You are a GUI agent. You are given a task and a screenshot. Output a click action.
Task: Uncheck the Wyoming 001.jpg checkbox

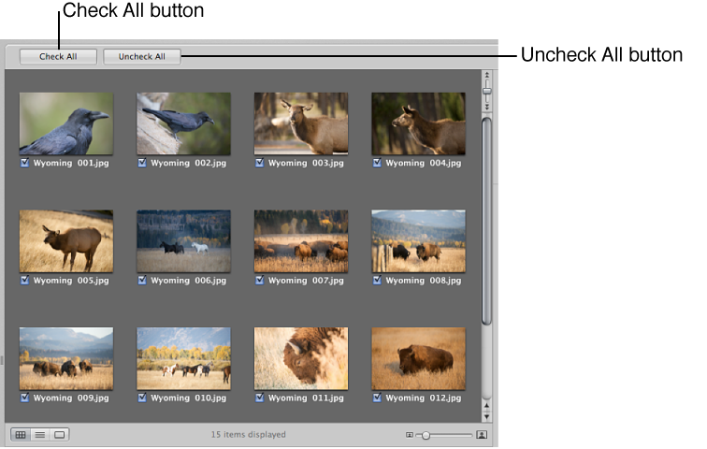tap(24, 163)
